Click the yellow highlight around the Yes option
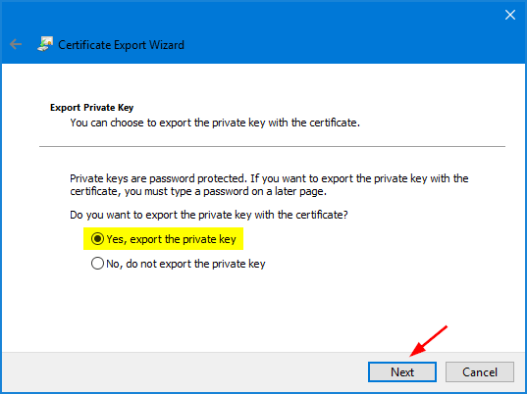 [x=163, y=239]
